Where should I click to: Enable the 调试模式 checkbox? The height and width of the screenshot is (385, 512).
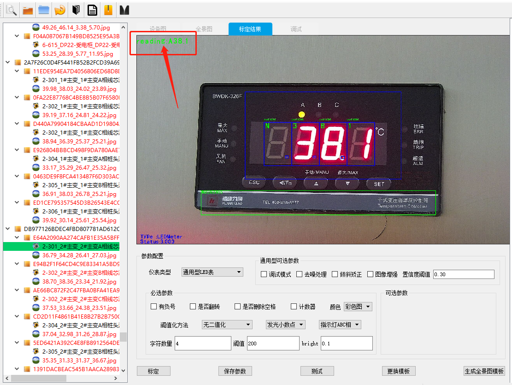click(x=264, y=274)
